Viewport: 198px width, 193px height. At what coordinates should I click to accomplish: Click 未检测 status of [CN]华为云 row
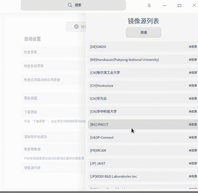[x=193, y=99]
